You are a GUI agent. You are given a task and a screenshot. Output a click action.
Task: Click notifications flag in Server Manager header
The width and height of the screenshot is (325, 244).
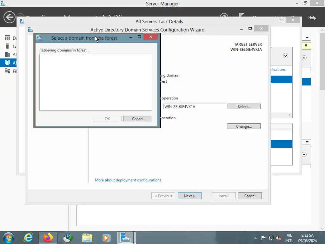(x=241, y=15)
